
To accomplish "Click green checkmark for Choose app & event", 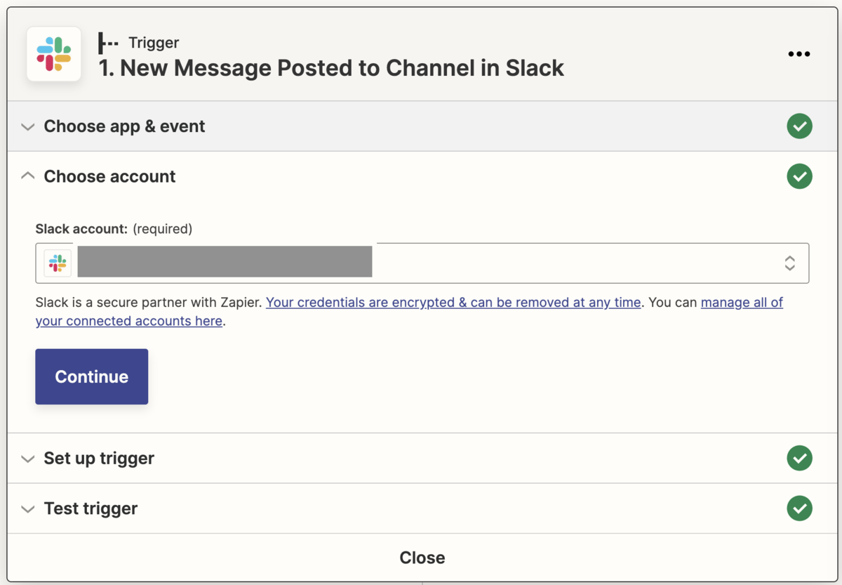I will 799,126.
